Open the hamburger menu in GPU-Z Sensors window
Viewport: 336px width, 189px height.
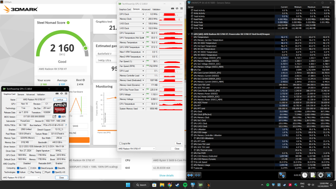point(181,8)
